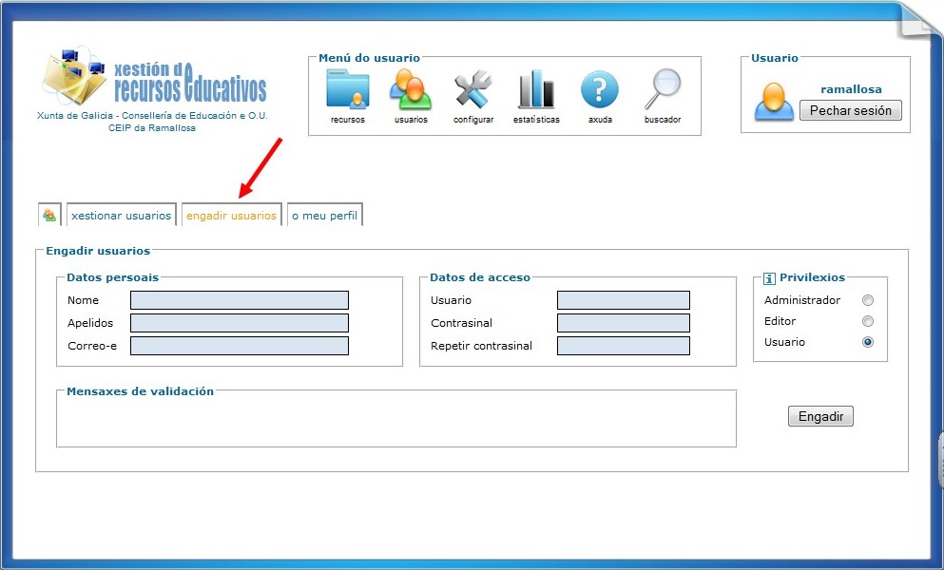Screen dimensions: 944x570
Task: Select the Administrador privilege radio button
Action: 867,300
